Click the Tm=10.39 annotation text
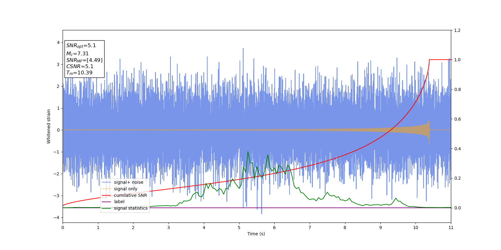The height and width of the screenshot is (250, 501). tap(79, 73)
